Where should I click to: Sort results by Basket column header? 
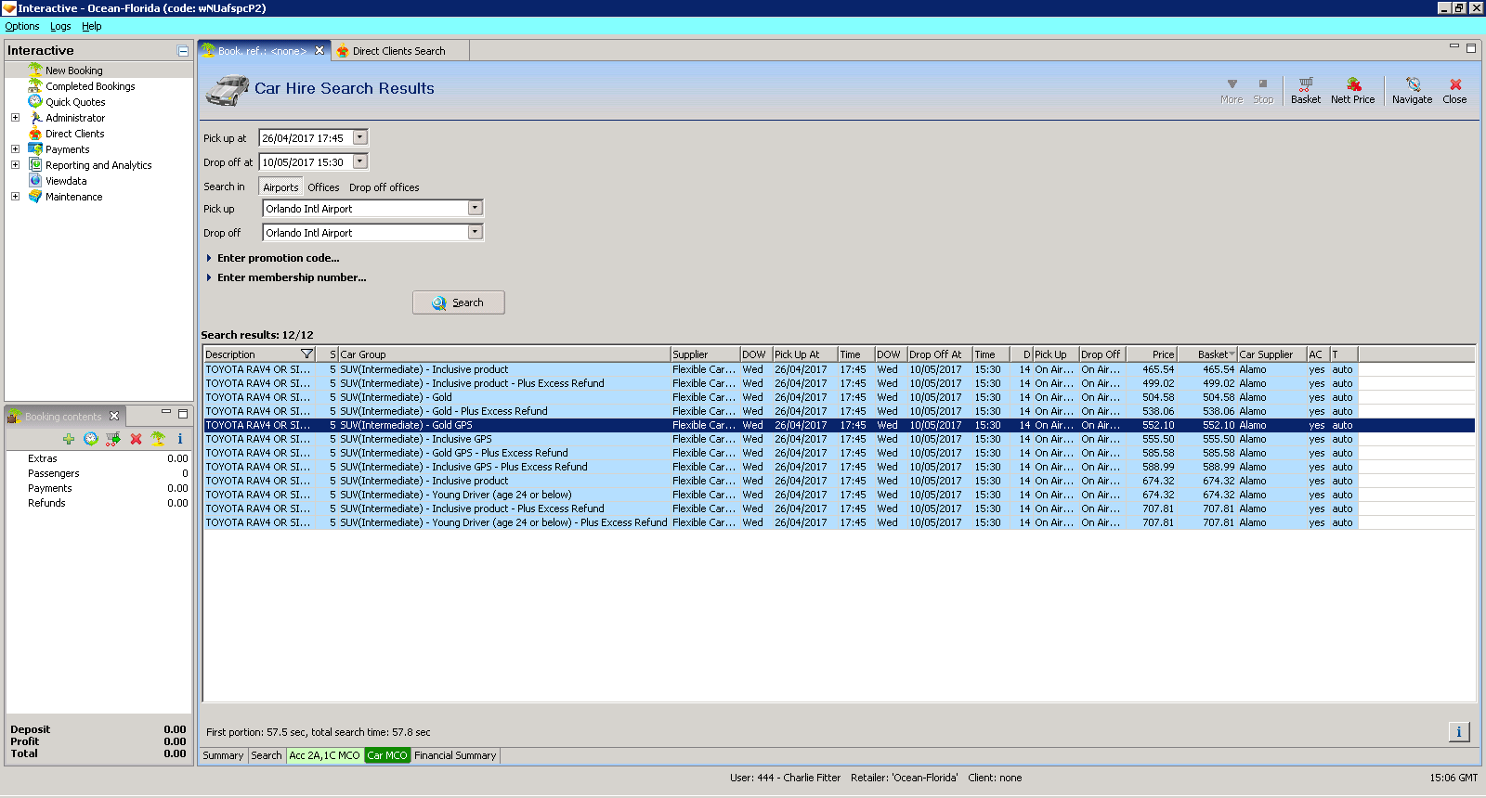tap(1207, 354)
